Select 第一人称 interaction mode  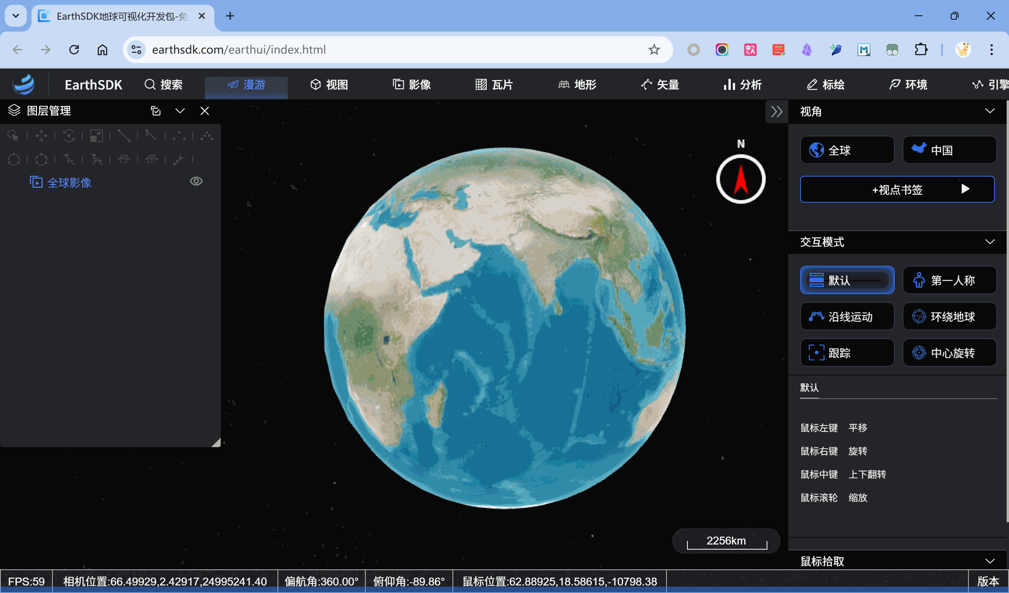pyautogui.click(x=949, y=280)
